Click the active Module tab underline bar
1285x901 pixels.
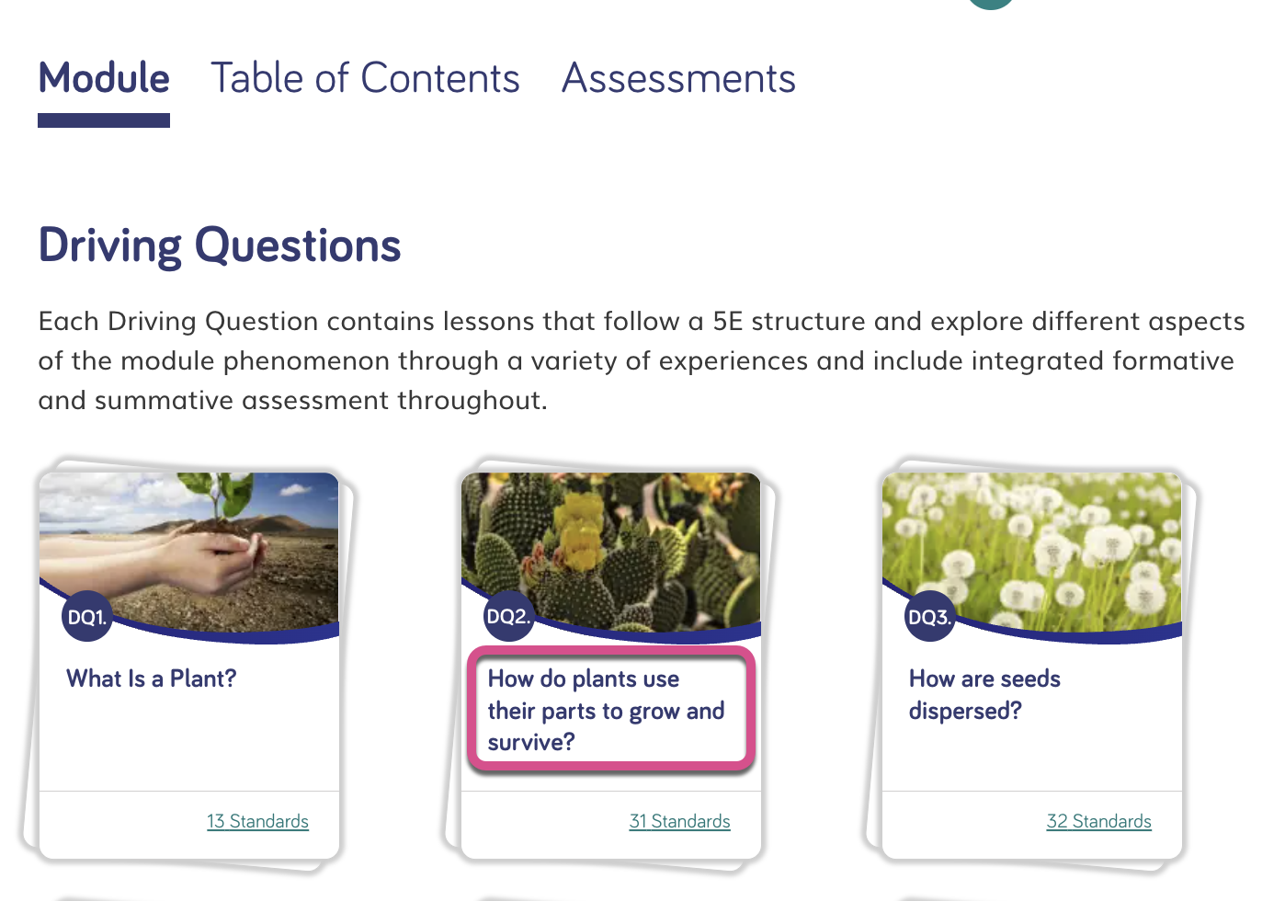104,120
